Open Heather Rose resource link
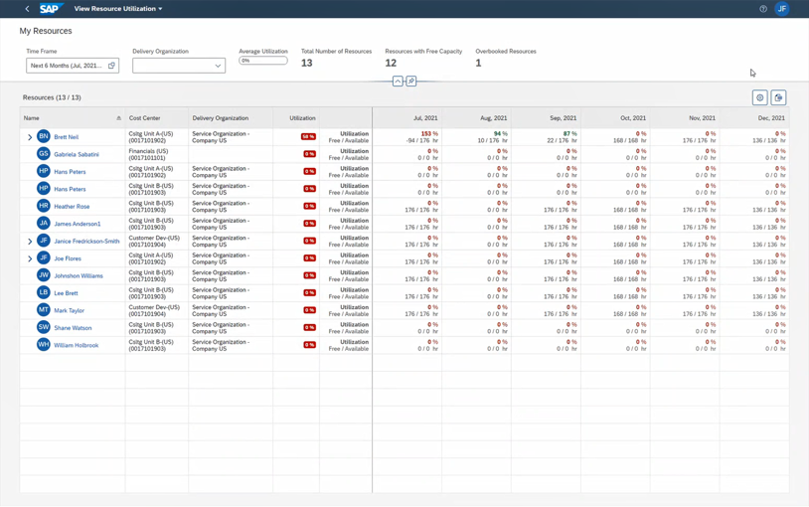 coord(72,207)
